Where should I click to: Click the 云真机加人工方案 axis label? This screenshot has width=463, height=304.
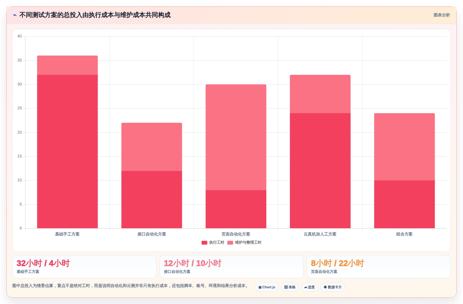320,234
